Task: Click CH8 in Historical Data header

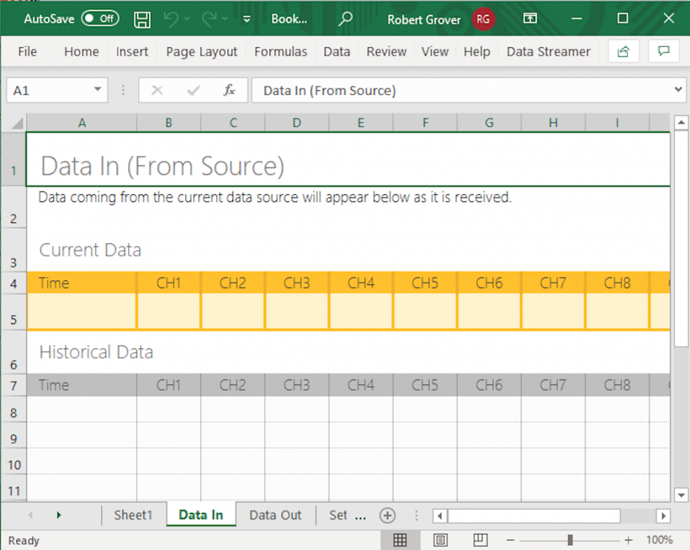Action: pos(617,385)
